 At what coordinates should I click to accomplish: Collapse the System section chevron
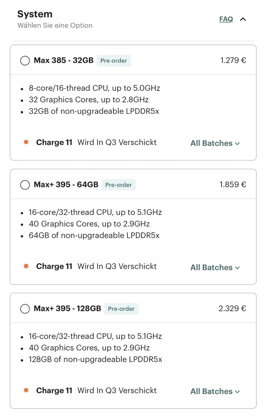click(243, 19)
